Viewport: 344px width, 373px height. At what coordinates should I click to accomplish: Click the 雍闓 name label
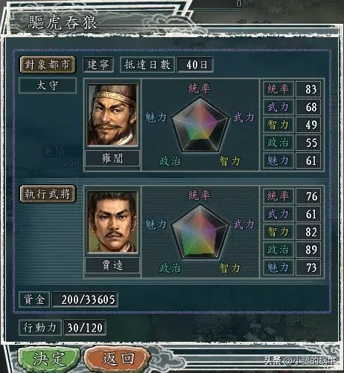click(x=112, y=158)
